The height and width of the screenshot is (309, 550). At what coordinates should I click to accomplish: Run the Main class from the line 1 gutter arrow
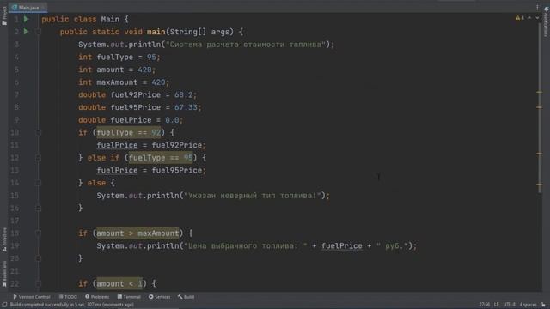[27, 19]
